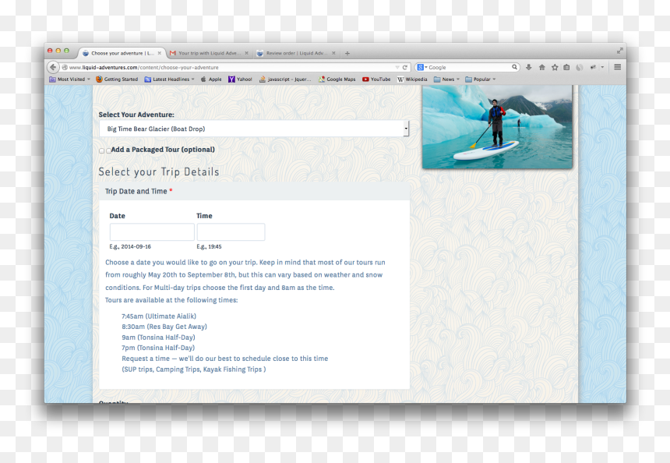This screenshot has height=463, width=670.
Task: Open the Firefox hamburger menu
Action: [x=618, y=67]
